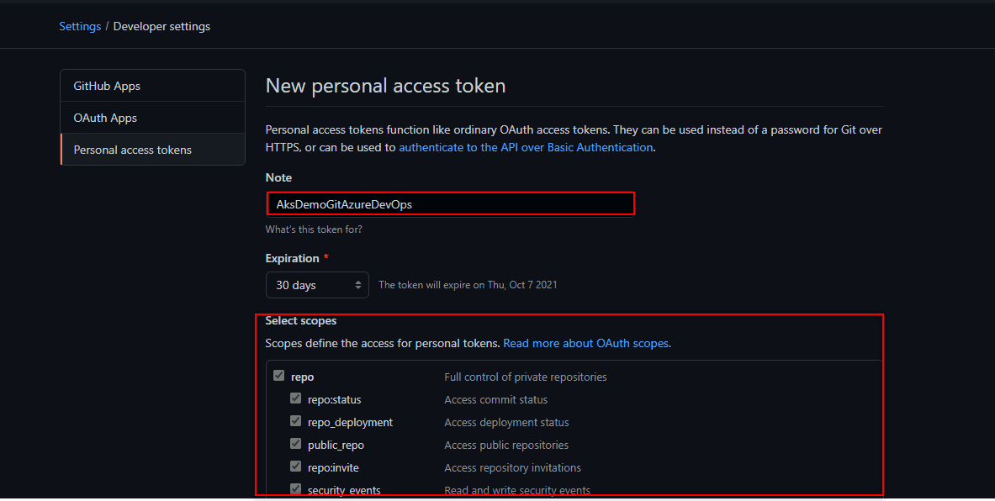995x501 pixels.
Task: Click the Note field label
Action: click(x=278, y=177)
